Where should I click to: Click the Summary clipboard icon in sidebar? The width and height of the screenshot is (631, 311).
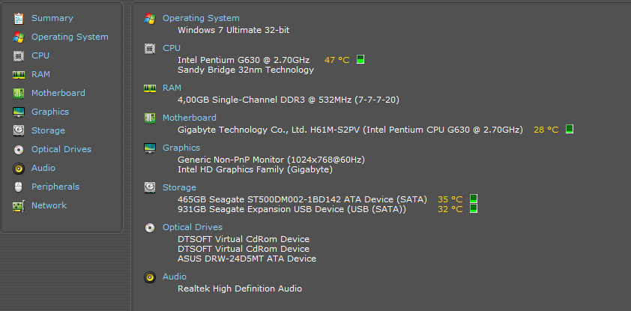(18, 18)
